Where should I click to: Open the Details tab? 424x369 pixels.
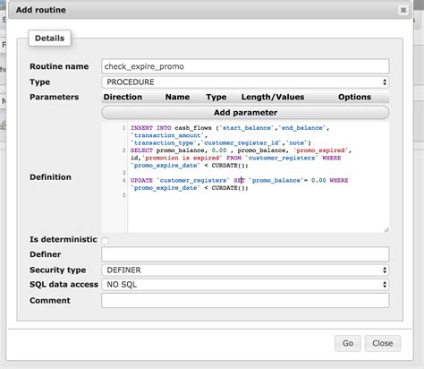point(49,39)
